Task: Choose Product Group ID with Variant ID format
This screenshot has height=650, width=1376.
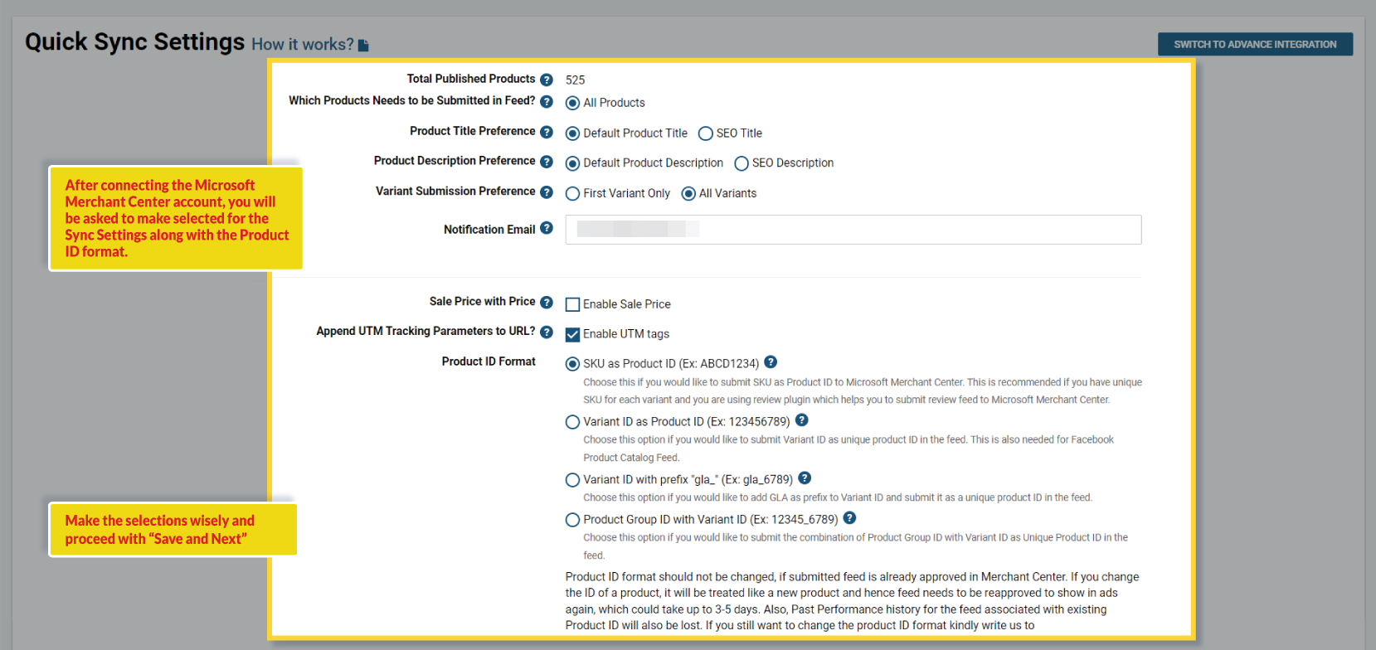Action: [x=572, y=520]
